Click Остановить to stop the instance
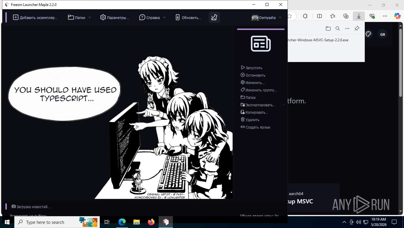The image size is (404, 228). click(253, 75)
